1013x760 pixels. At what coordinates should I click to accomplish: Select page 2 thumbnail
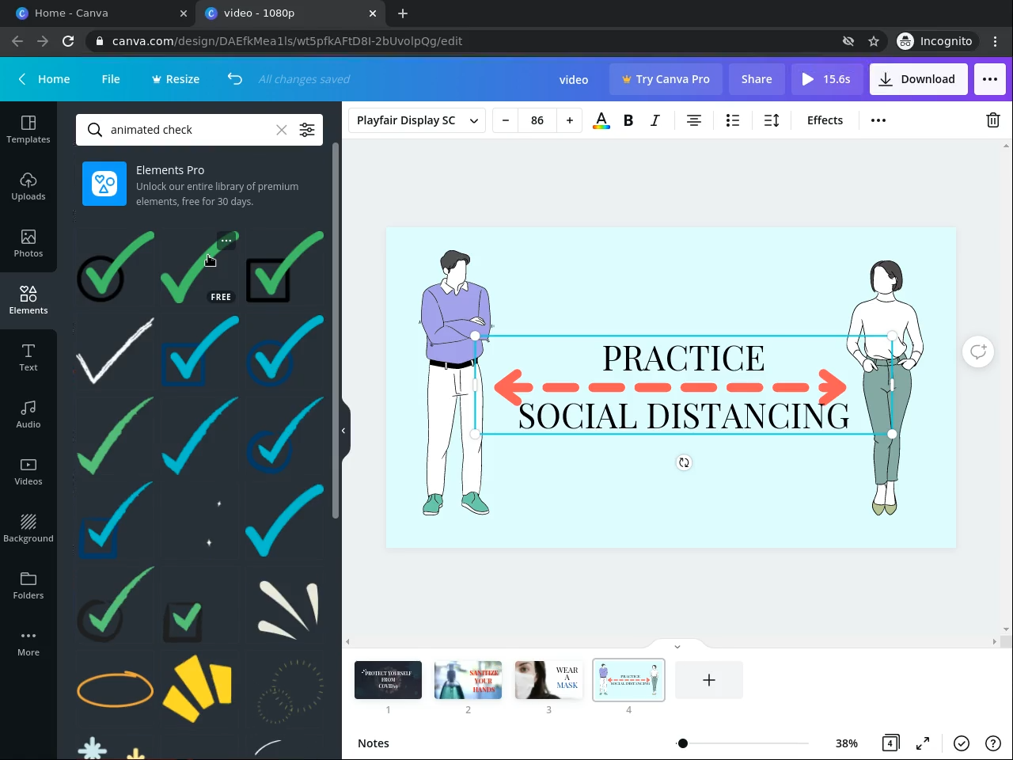click(468, 680)
